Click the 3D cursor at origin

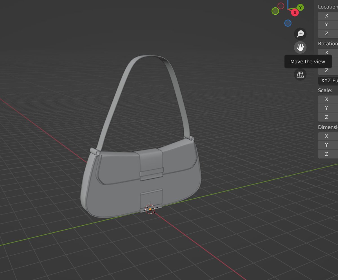tap(150, 209)
